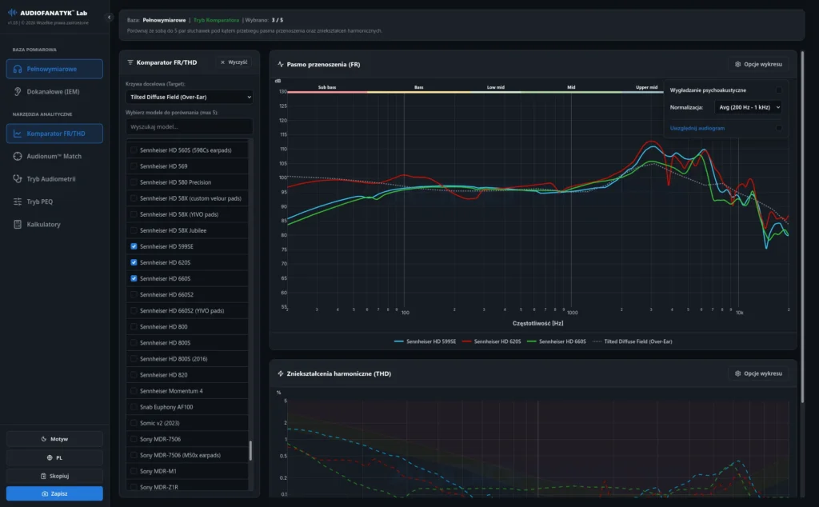This screenshot has width=819, height=507.
Task: Click the earphone icon beside Dokanałowe (IEM)
Action: click(18, 91)
